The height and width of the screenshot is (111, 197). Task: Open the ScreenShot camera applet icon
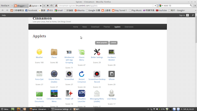point(69,74)
